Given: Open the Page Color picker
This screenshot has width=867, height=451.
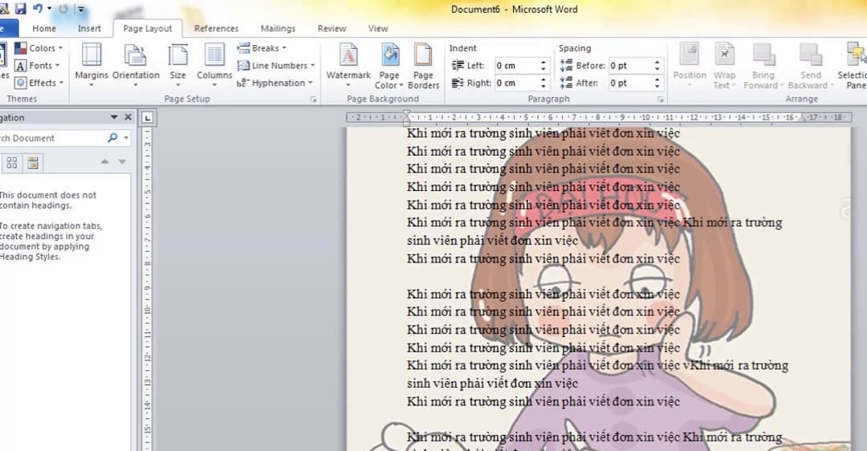Looking at the screenshot, I should [389, 65].
